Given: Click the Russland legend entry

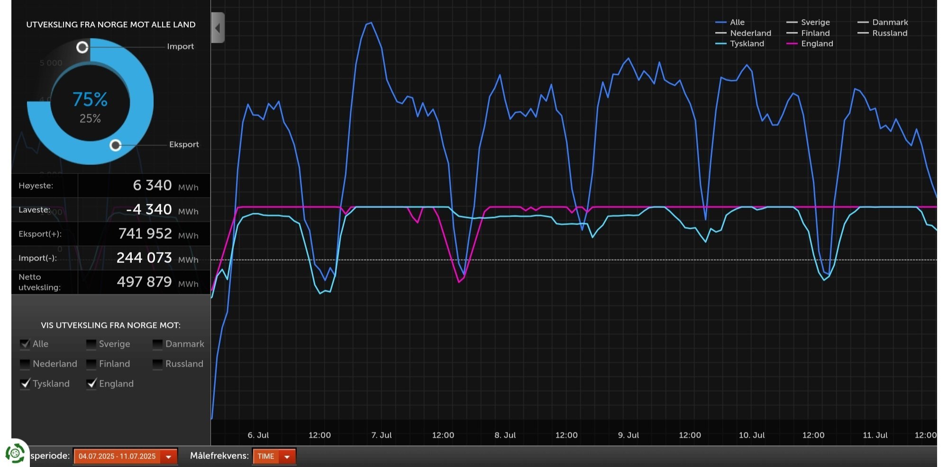Looking at the screenshot, I should [882, 33].
